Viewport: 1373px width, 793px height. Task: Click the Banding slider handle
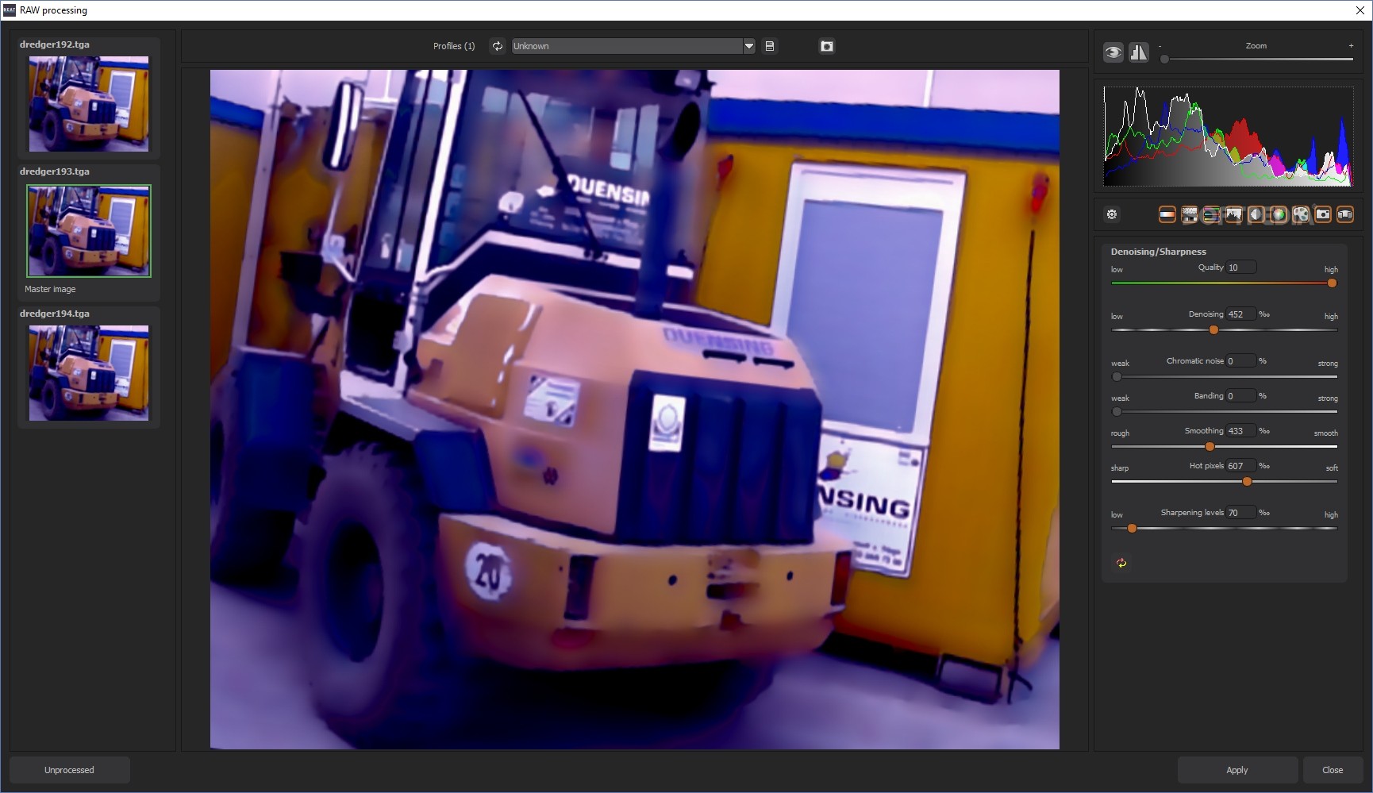1117,412
